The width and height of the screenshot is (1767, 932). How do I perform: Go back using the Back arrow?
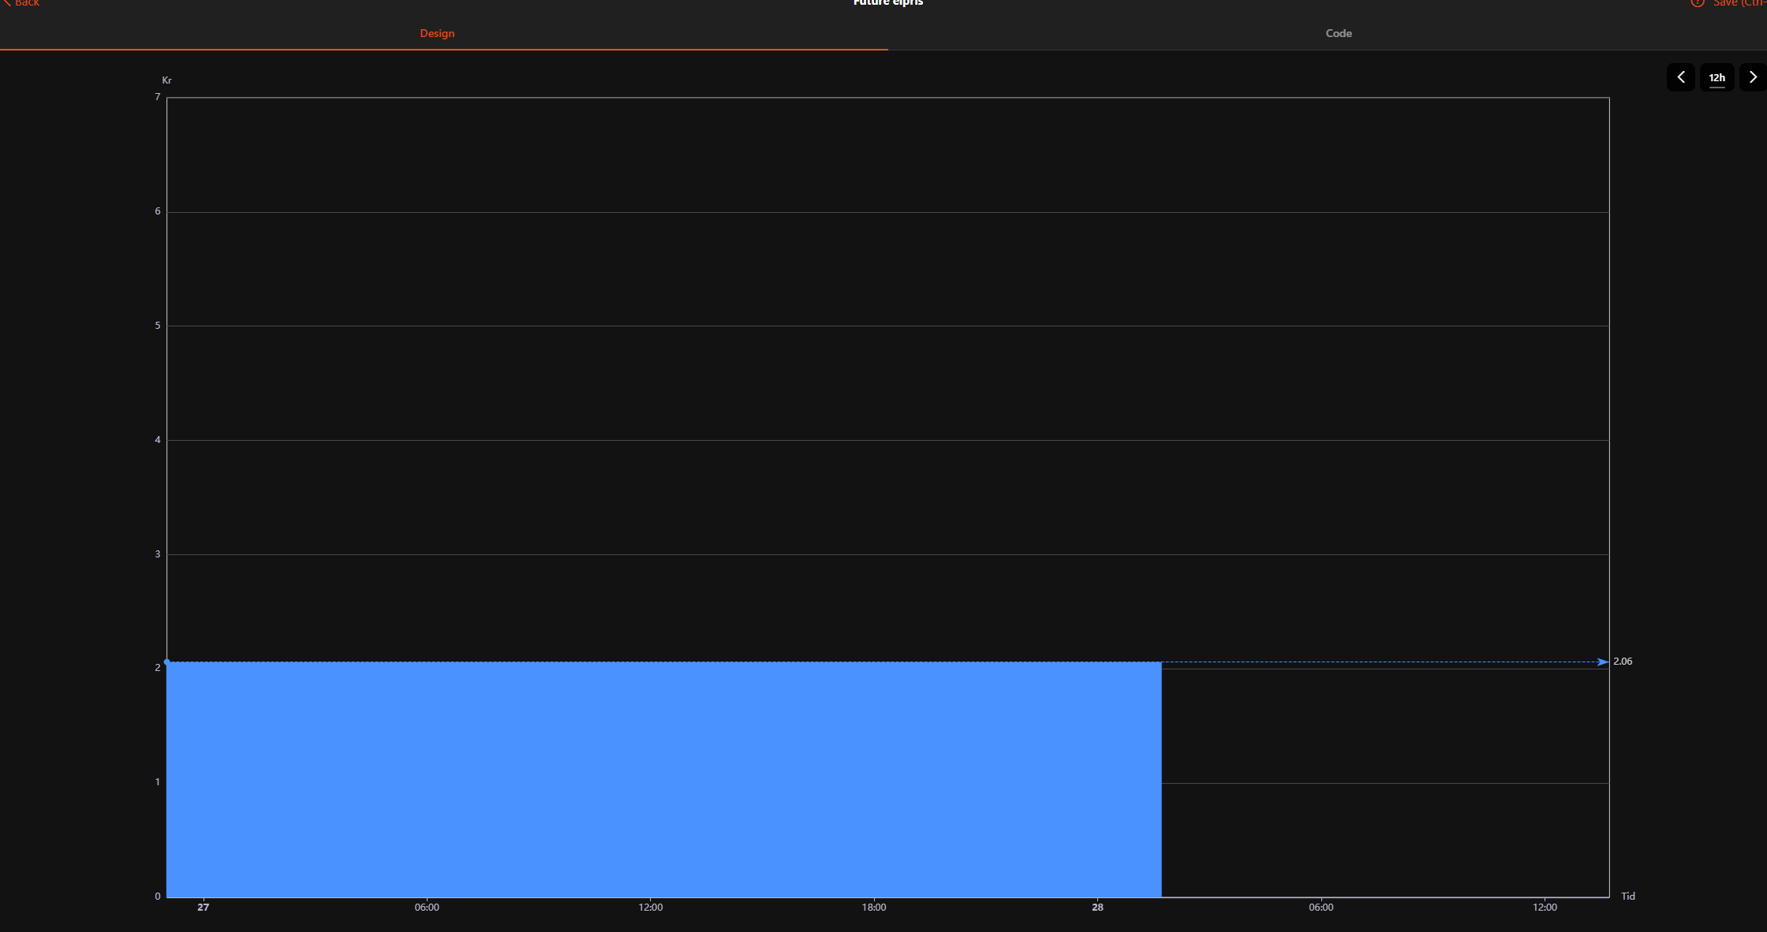pos(6,3)
